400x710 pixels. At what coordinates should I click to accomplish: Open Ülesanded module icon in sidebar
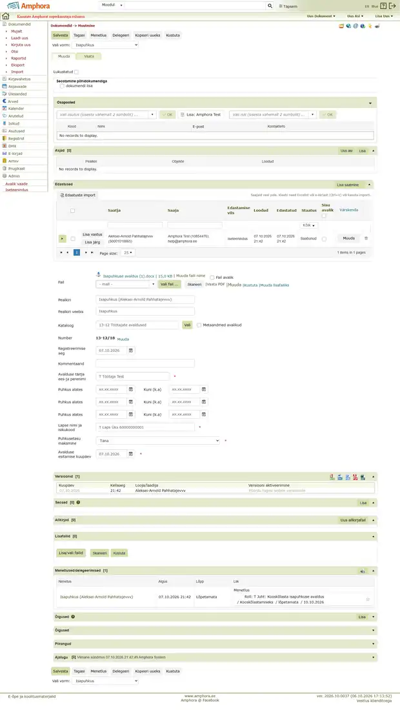coord(5,94)
